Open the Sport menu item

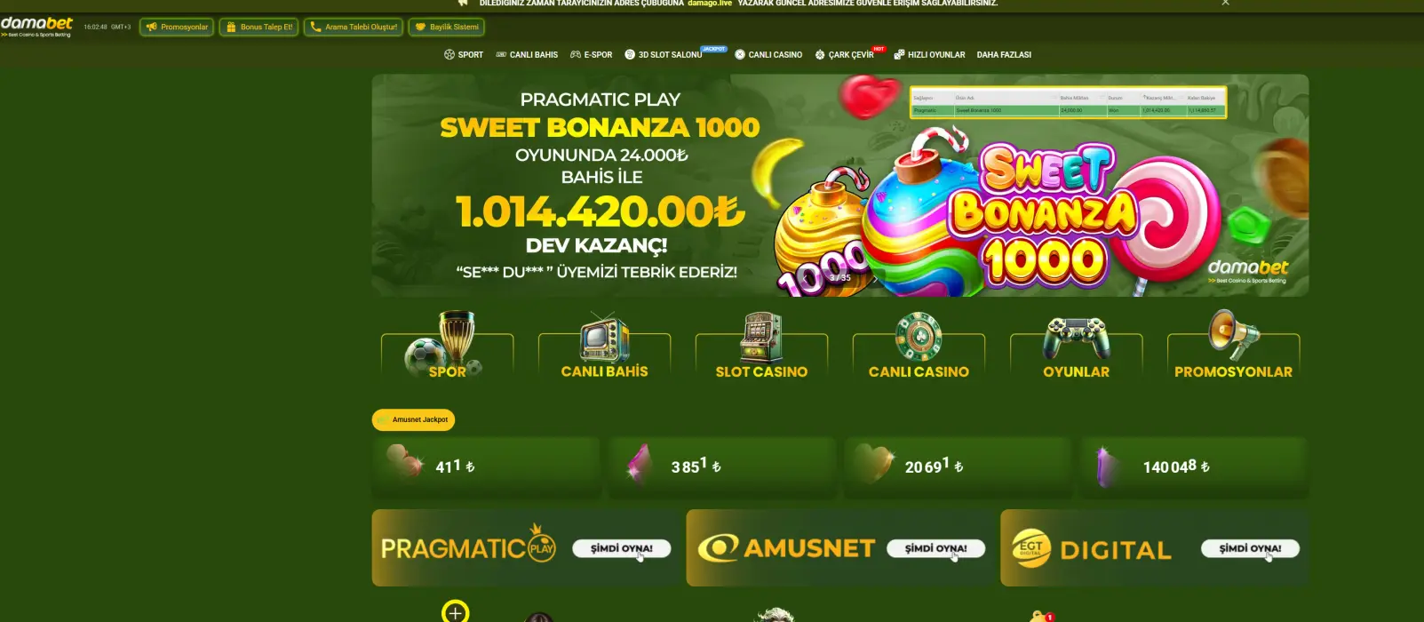[464, 55]
